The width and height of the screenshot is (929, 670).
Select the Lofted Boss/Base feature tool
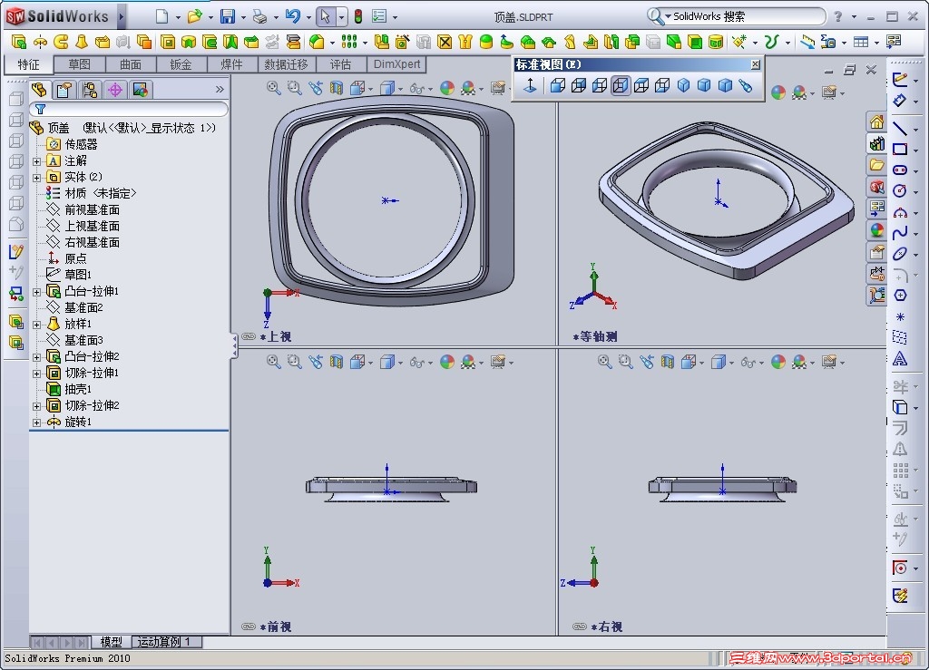coord(82,42)
